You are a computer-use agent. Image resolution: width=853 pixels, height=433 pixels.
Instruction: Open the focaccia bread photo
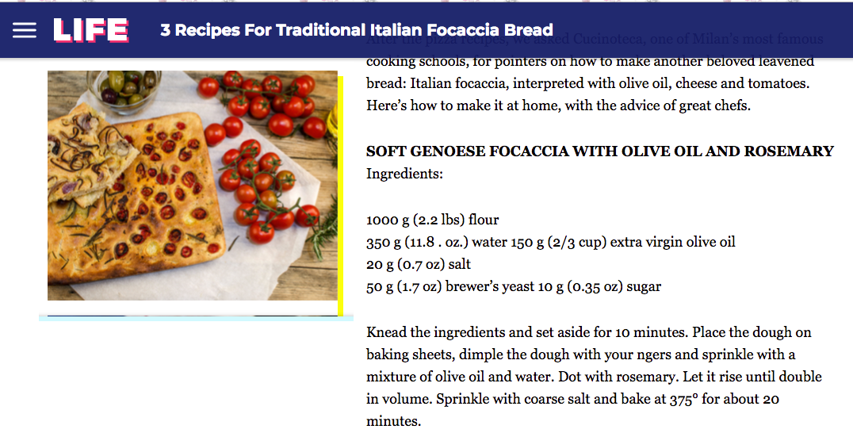click(x=193, y=186)
